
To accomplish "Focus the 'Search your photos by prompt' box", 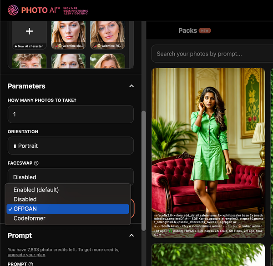I will pyautogui.click(x=212, y=54).
